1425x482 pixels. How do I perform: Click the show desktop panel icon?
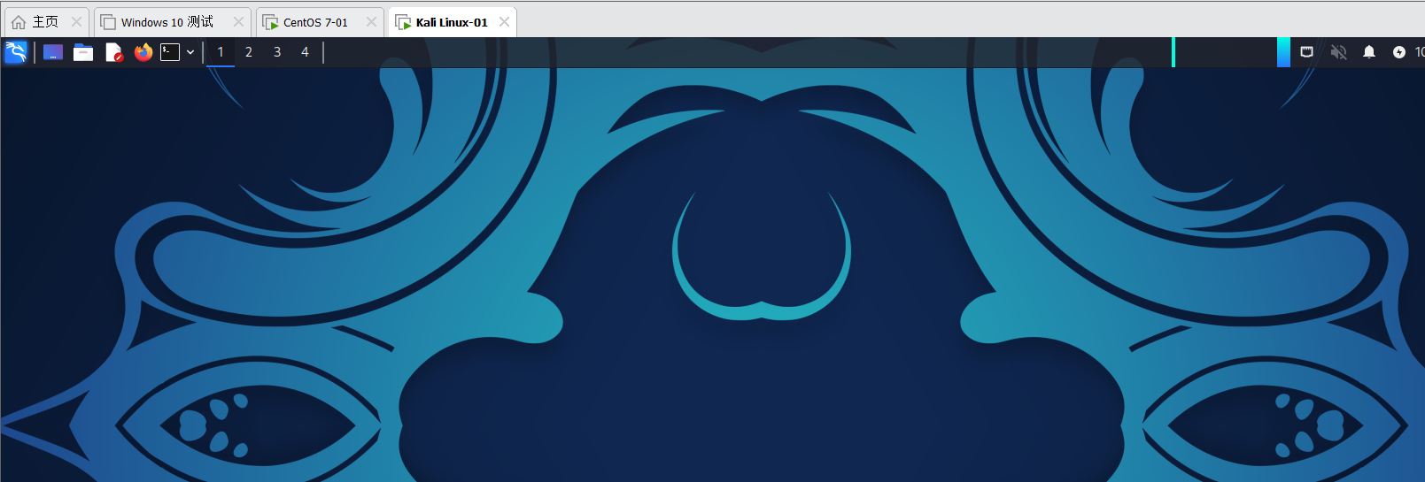pos(53,52)
